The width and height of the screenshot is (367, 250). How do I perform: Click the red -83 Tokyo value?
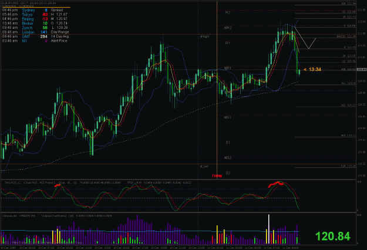(44, 15)
